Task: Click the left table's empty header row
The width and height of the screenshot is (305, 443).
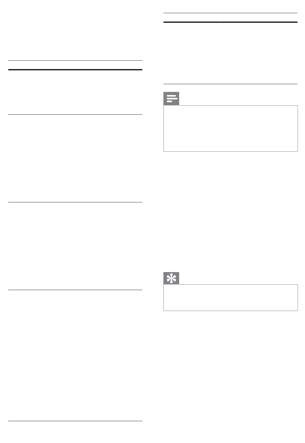Action: (x=75, y=65)
